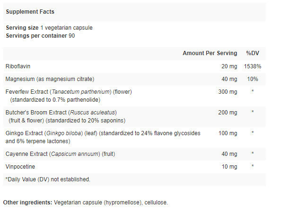
Task: Click the Daily Value not established footnote
Action: (47, 179)
